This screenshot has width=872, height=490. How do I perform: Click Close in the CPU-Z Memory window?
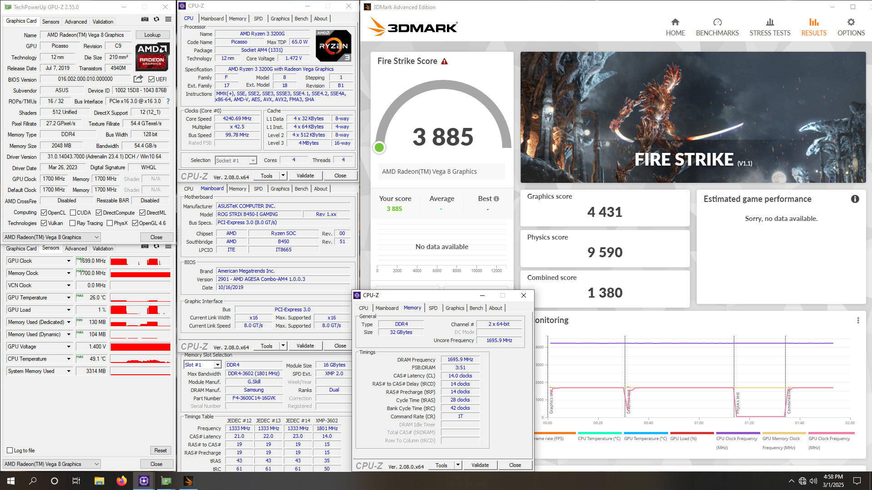click(x=515, y=465)
